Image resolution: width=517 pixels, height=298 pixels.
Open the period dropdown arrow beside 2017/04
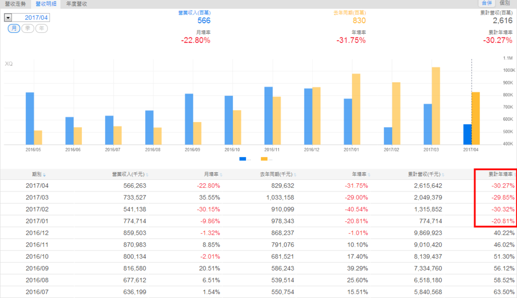tap(8, 18)
